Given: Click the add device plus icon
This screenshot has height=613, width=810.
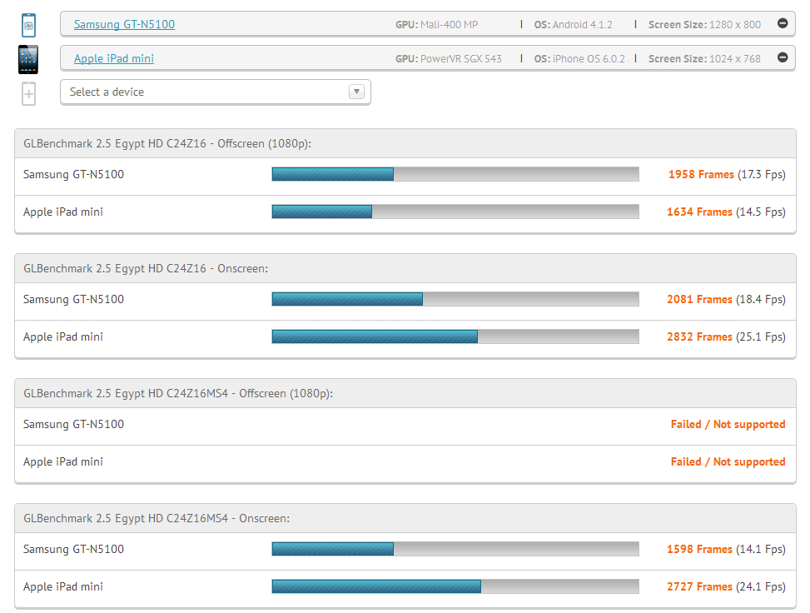Looking at the screenshot, I should [28, 92].
